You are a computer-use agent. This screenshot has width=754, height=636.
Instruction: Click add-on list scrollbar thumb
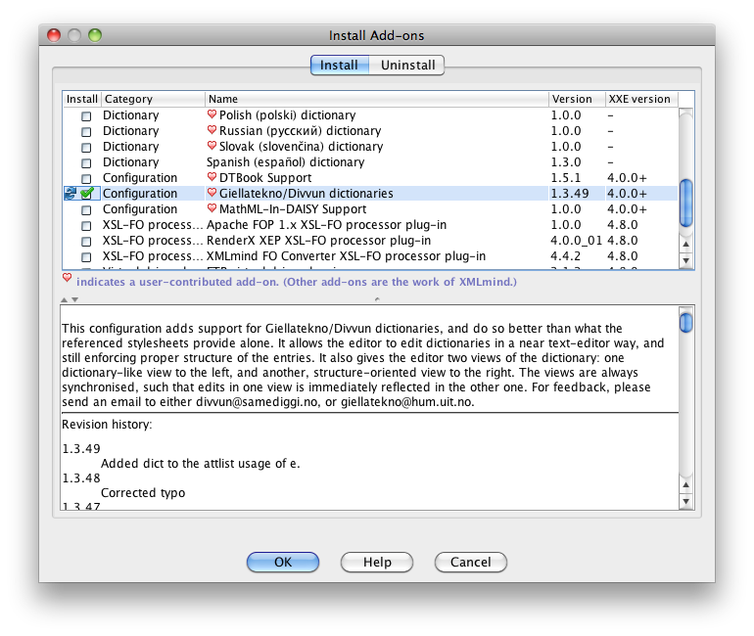[x=686, y=203]
